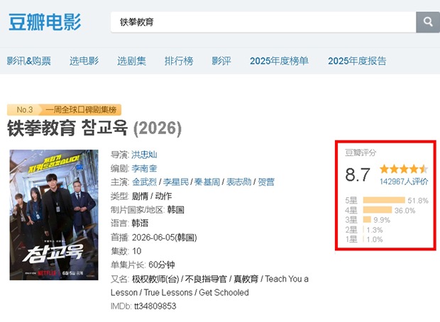The height and width of the screenshot is (322, 440).
Task: Open actor 李星民's page
Action: tap(176, 182)
